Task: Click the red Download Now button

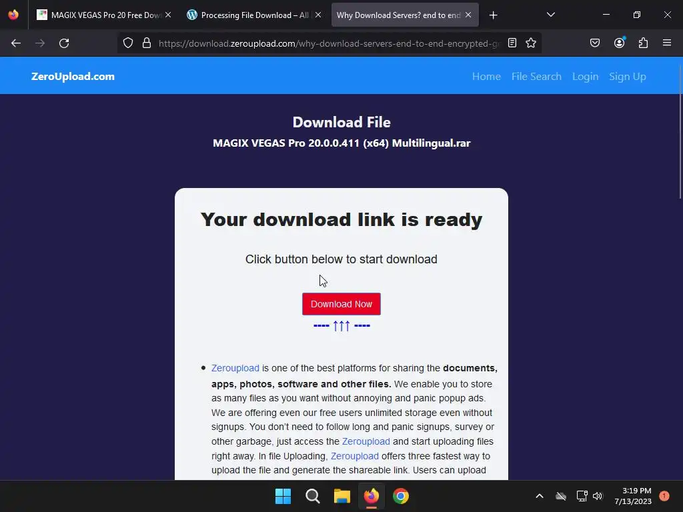Action: click(x=341, y=304)
